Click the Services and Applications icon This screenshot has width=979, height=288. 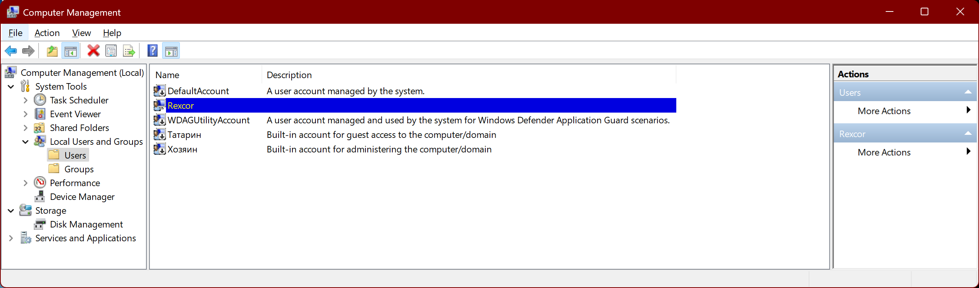25,238
